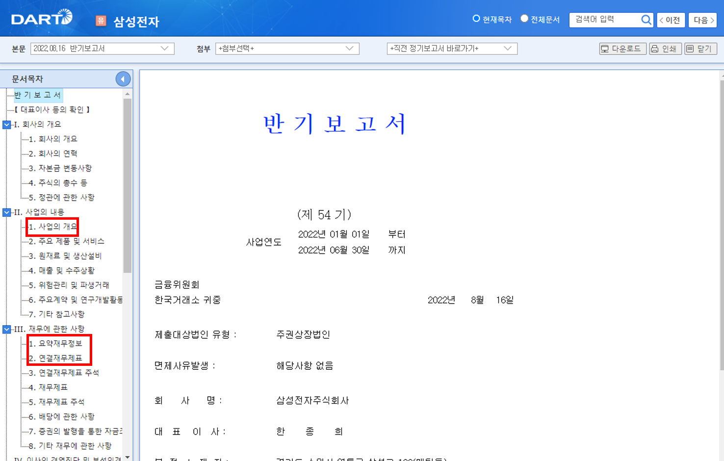The height and width of the screenshot is (461, 724).
Task: Click the 이전 navigation button
Action: (x=671, y=20)
